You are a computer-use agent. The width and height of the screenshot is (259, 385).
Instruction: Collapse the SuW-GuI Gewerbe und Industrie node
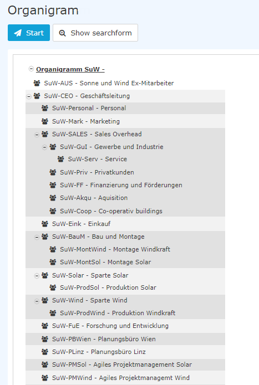point(44,147)
